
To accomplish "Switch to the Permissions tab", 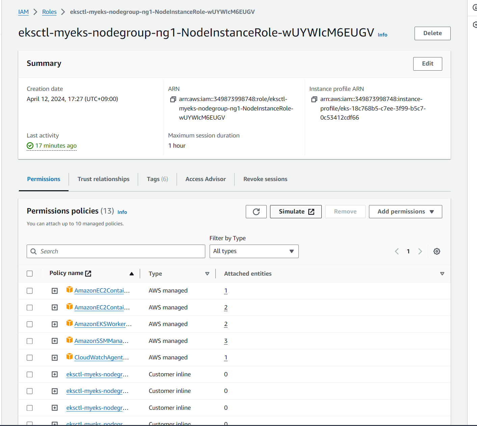I will [x=44, y=179].
